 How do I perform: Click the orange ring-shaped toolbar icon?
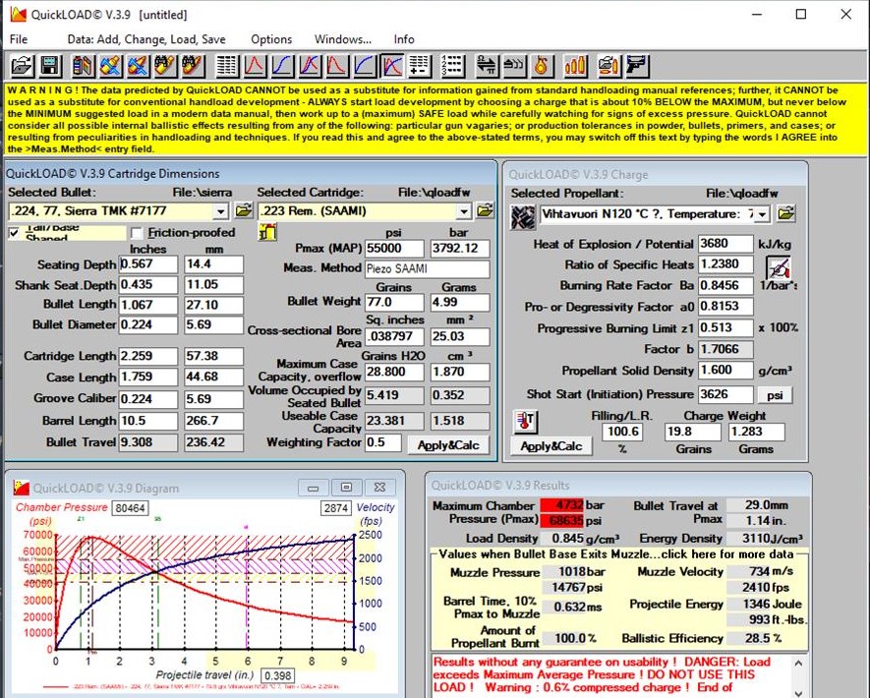[542, 66]
